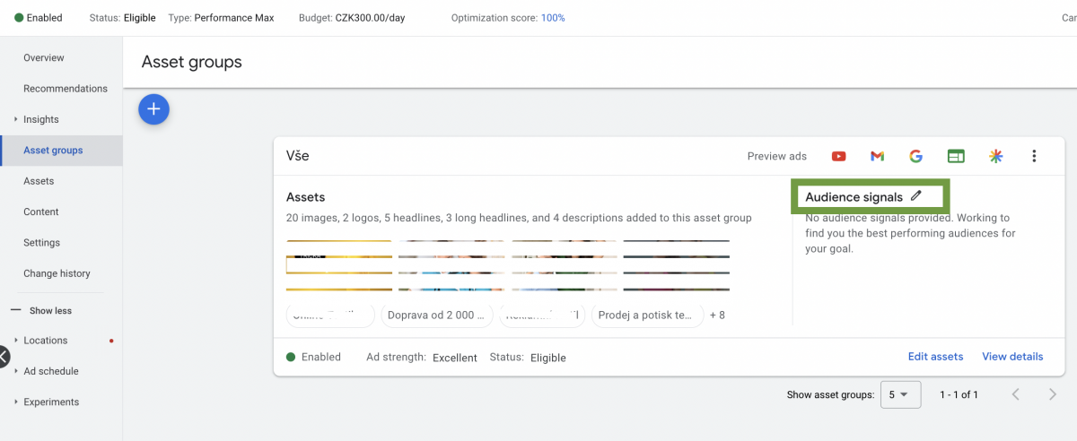Expand the Locations section
The height and width of the screenshot is (441, 1077).
point(45,341)
